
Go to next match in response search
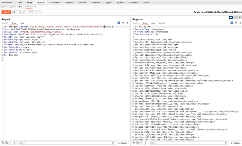point(146,143)
